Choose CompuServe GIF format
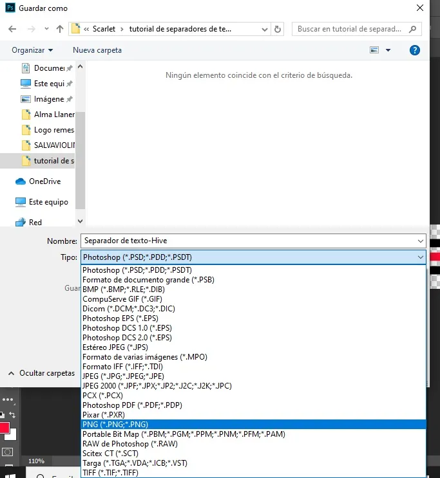The image size is (440, 478). pos(253,299)
